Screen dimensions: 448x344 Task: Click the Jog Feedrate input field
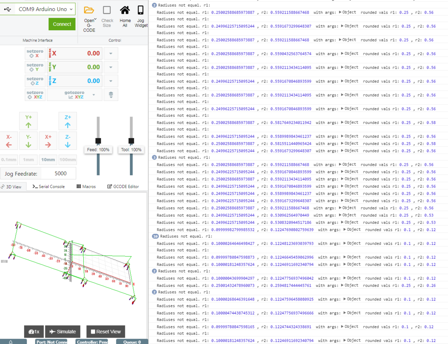pyautogui.click(x=60, y=174)
